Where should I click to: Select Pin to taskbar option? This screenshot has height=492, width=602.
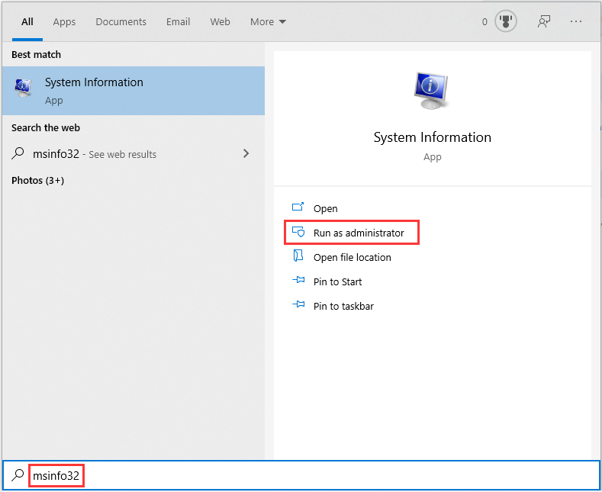click(x=343, y=306)
